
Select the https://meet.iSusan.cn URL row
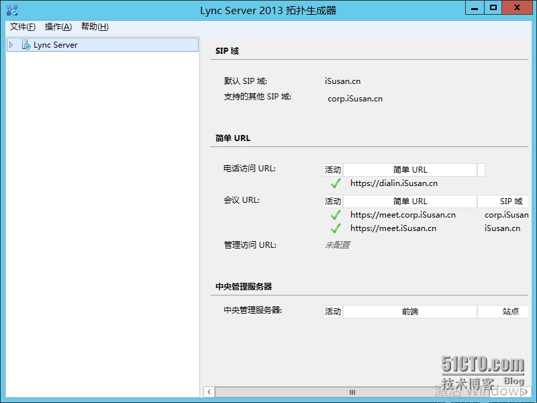pos(393,228)
